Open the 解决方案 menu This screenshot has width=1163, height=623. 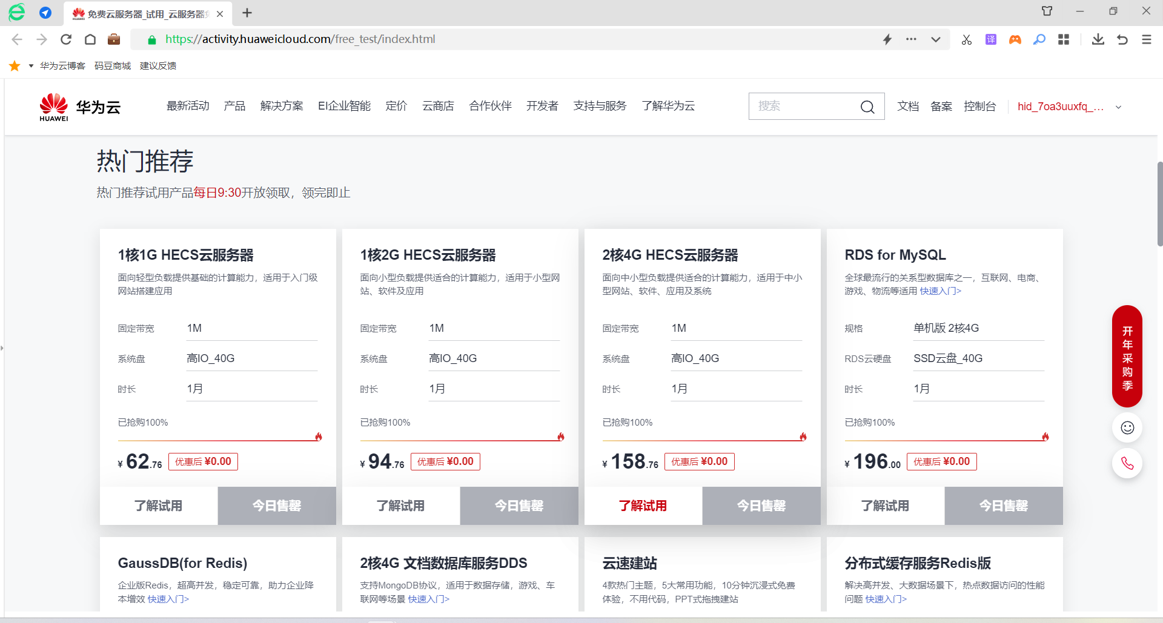pyautogui.click(x=282, y=106)
